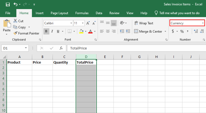206x113 pixels.
Task: Open the font size dropdown
Action: [83, 23]
